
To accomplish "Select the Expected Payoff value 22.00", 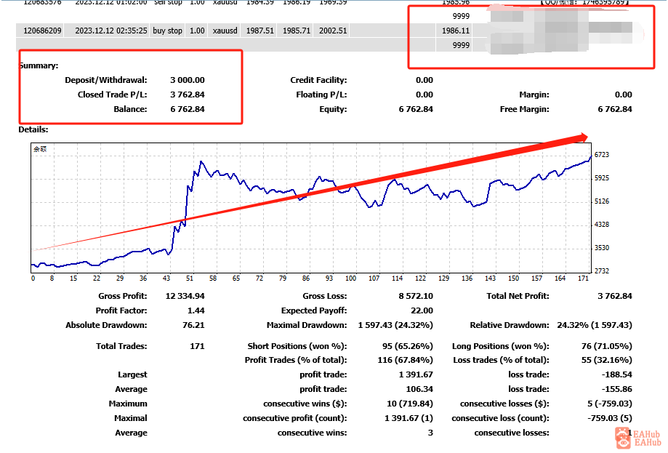I will point(422,310).
